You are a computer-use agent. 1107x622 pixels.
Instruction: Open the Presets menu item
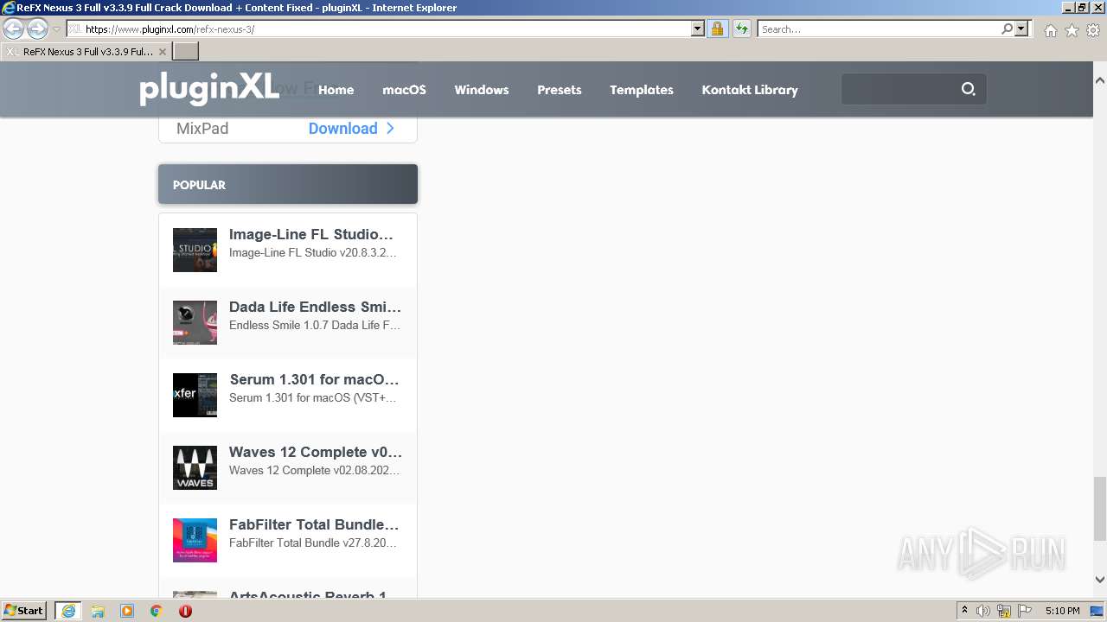(560, 90)
